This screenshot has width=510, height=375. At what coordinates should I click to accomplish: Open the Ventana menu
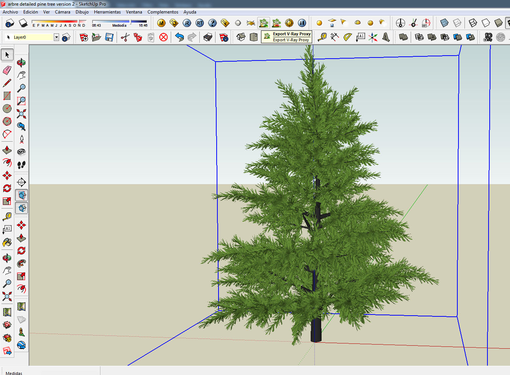pos(134,12)
